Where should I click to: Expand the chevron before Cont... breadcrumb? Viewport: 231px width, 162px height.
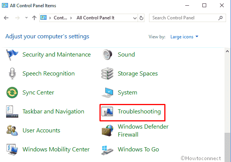[50, 18]
